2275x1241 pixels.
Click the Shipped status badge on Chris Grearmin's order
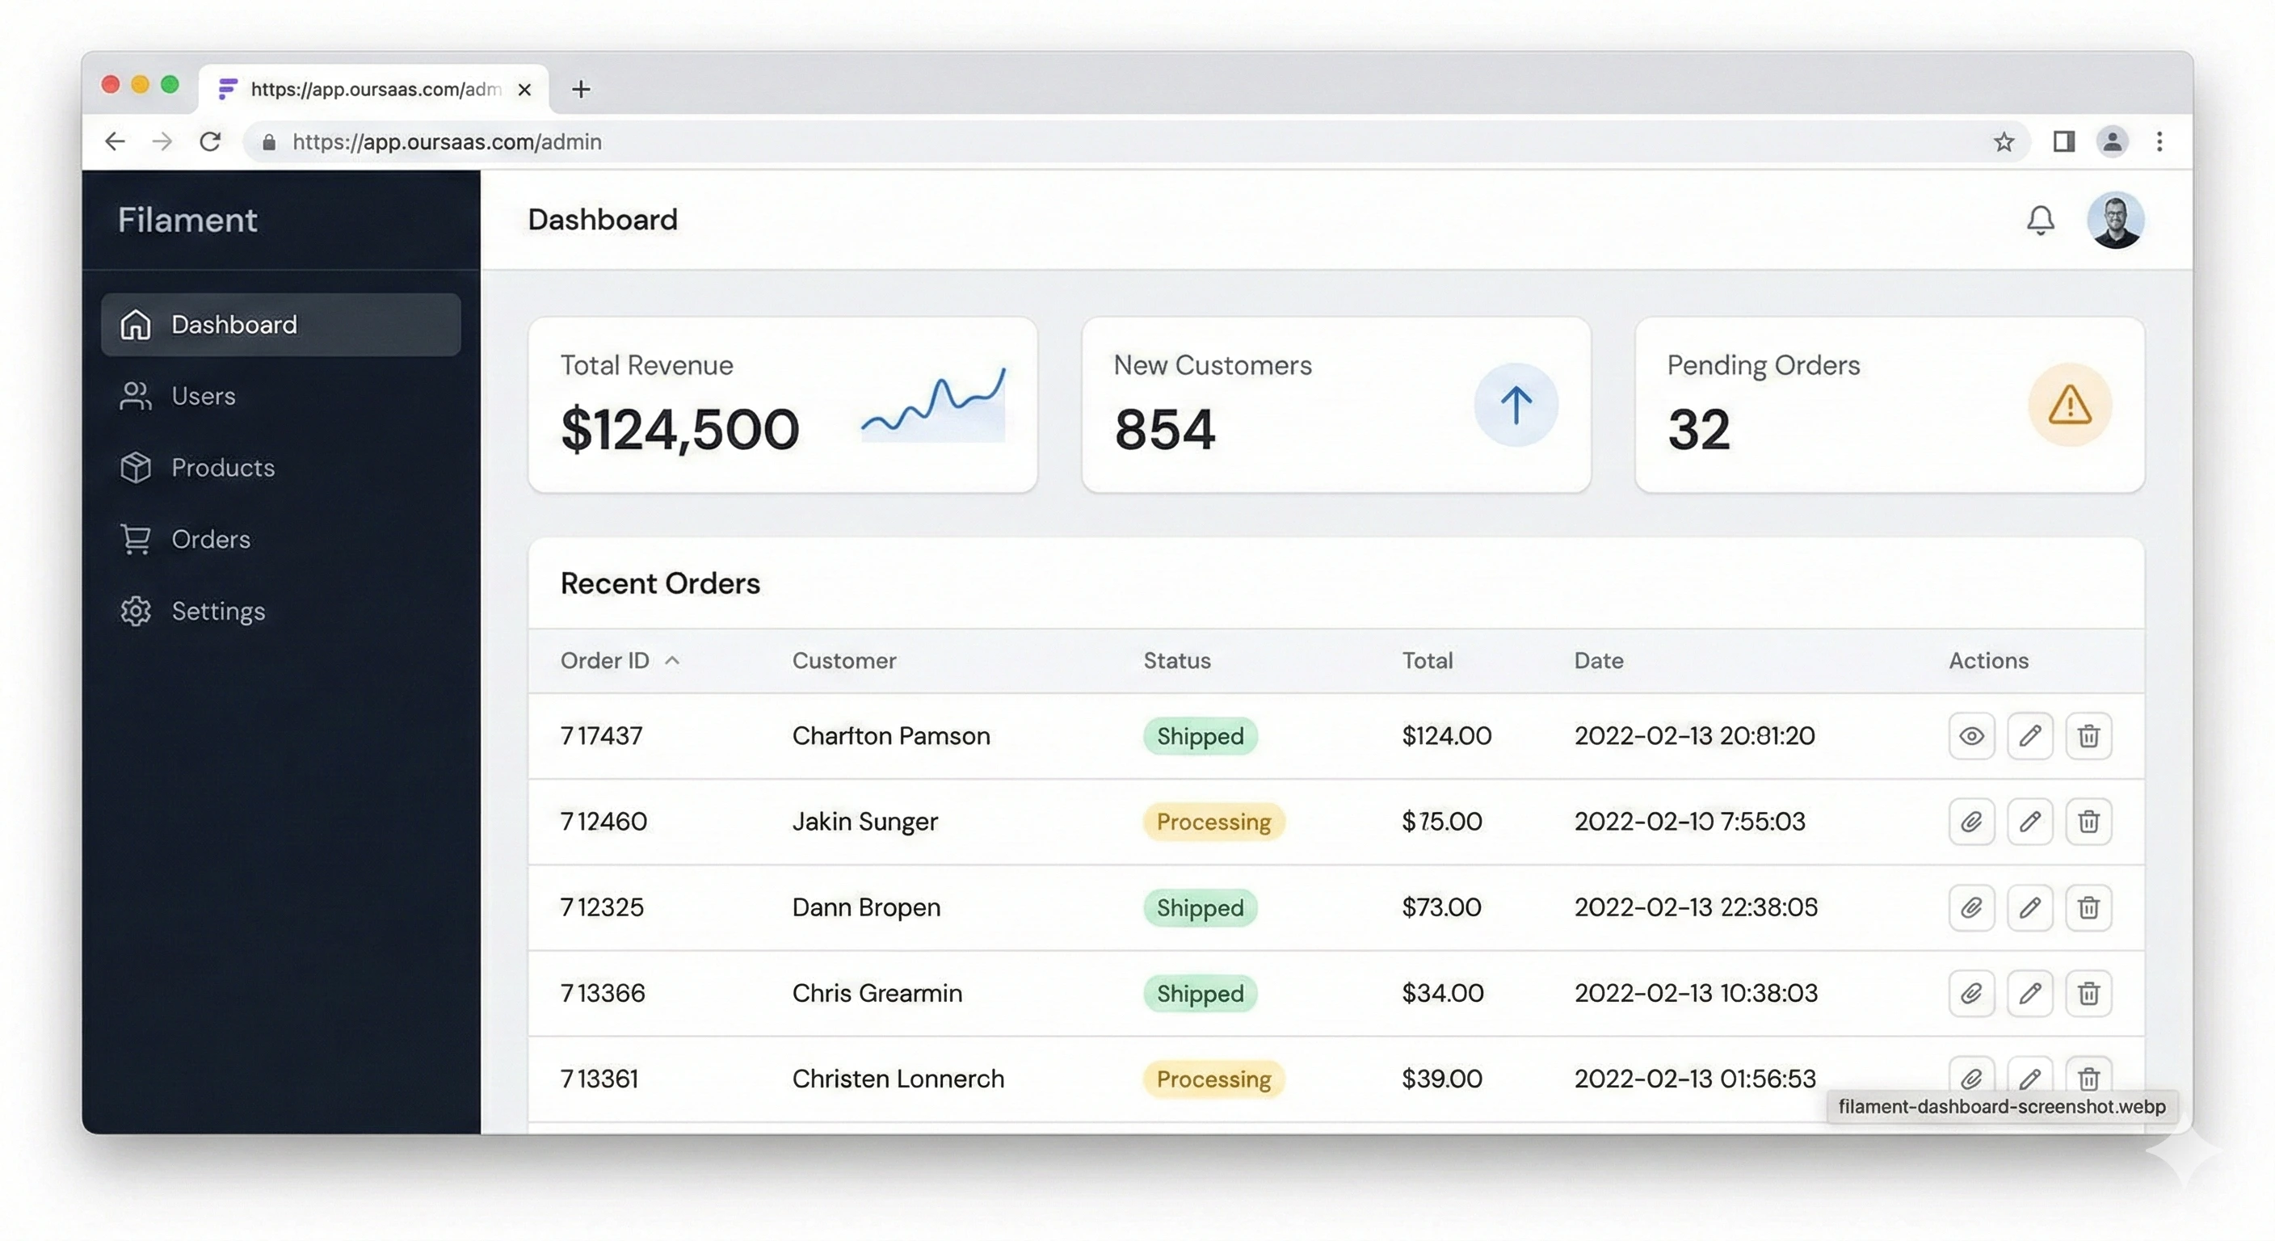[1200, 993]
